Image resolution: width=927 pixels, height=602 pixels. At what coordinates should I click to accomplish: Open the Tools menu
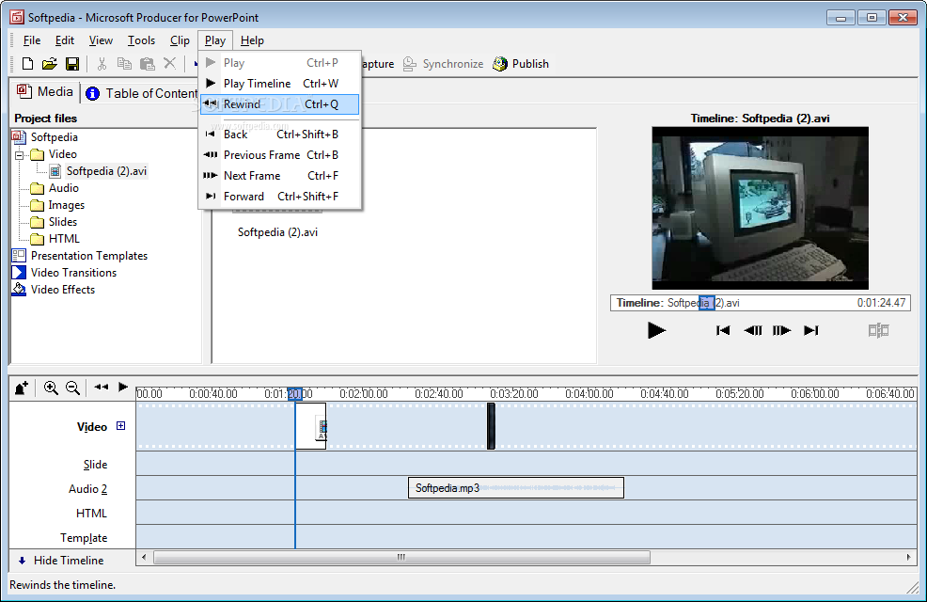click(x=141, y=40)
